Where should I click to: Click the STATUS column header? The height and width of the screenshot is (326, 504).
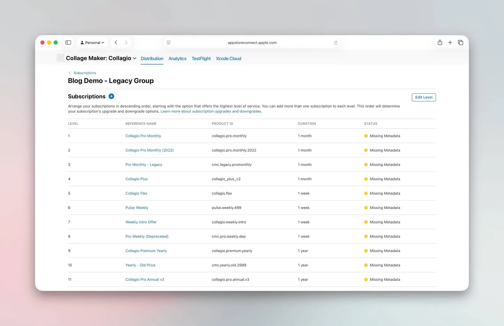point(370,124)
